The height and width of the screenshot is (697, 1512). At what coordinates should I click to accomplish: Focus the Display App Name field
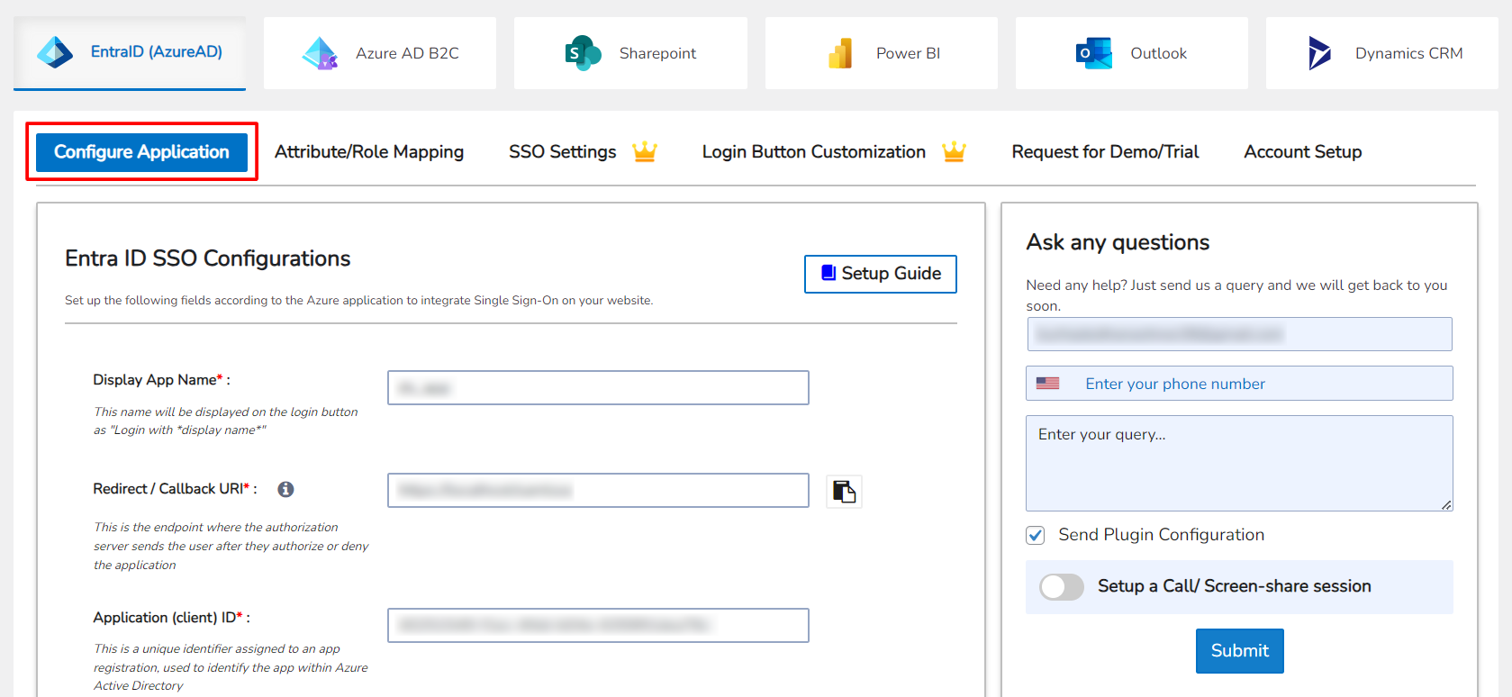(598, 388)
